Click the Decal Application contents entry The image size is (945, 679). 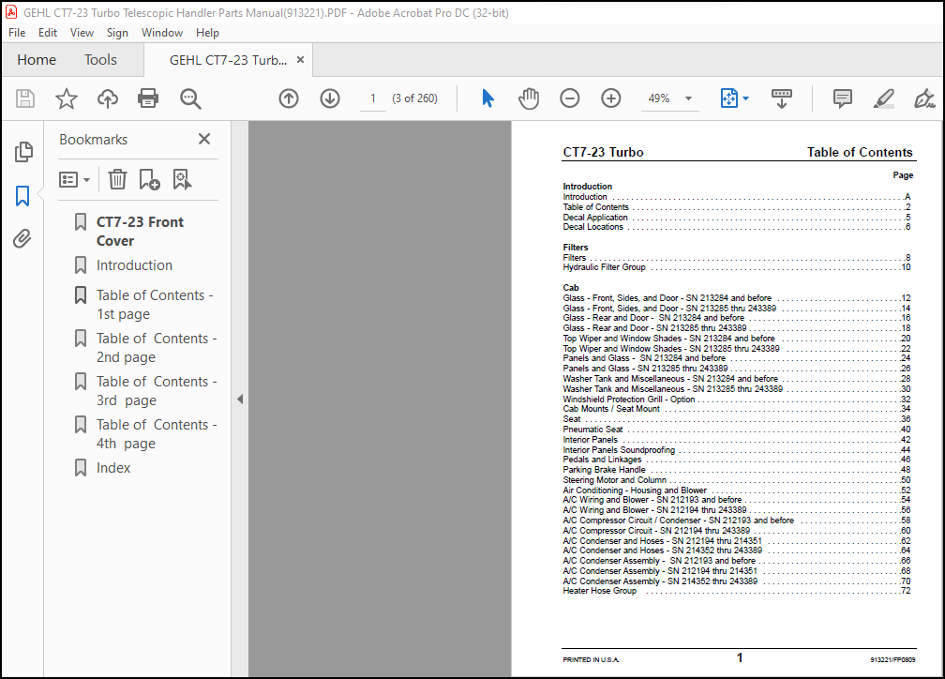coord(737,217)
